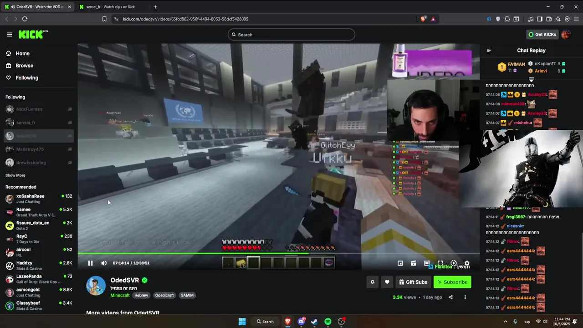
Task: Click the Get KICKs button
Action: pyautogui.click(x=542, y=35)
